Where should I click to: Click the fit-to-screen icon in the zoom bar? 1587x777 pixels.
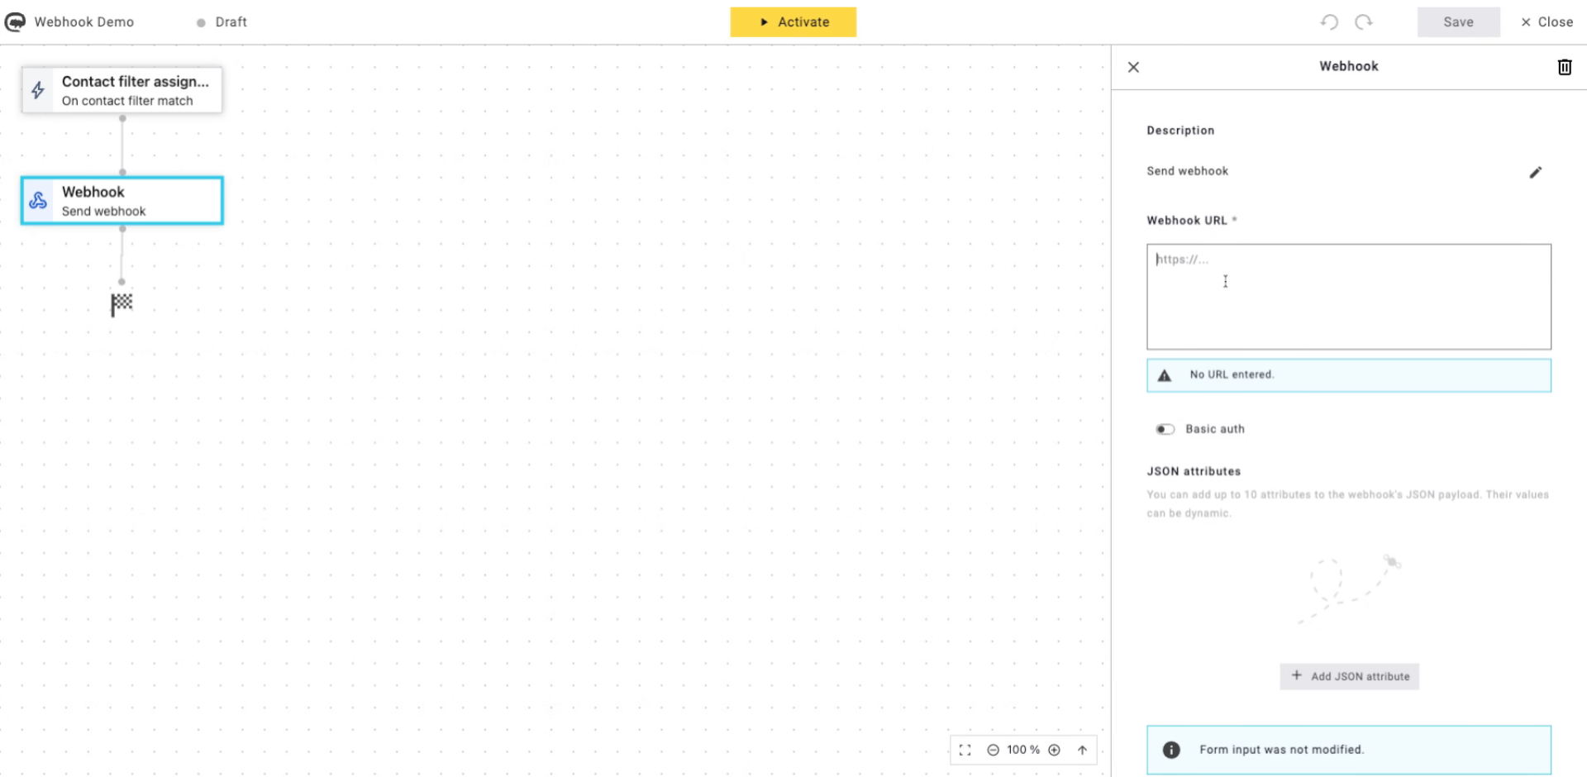click(x=965, y=750)
